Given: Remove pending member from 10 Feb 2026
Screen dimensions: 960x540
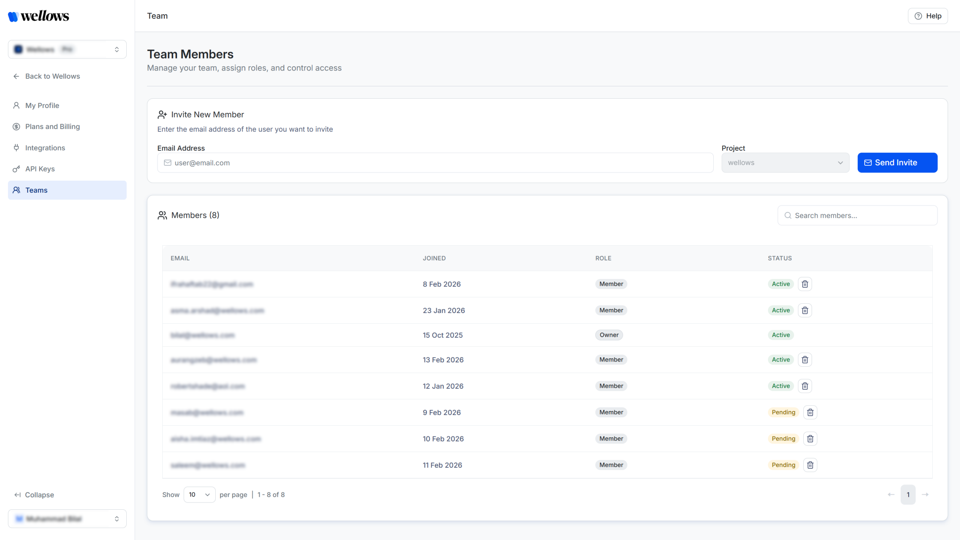Looking at the screenshot, I should 810,438.
